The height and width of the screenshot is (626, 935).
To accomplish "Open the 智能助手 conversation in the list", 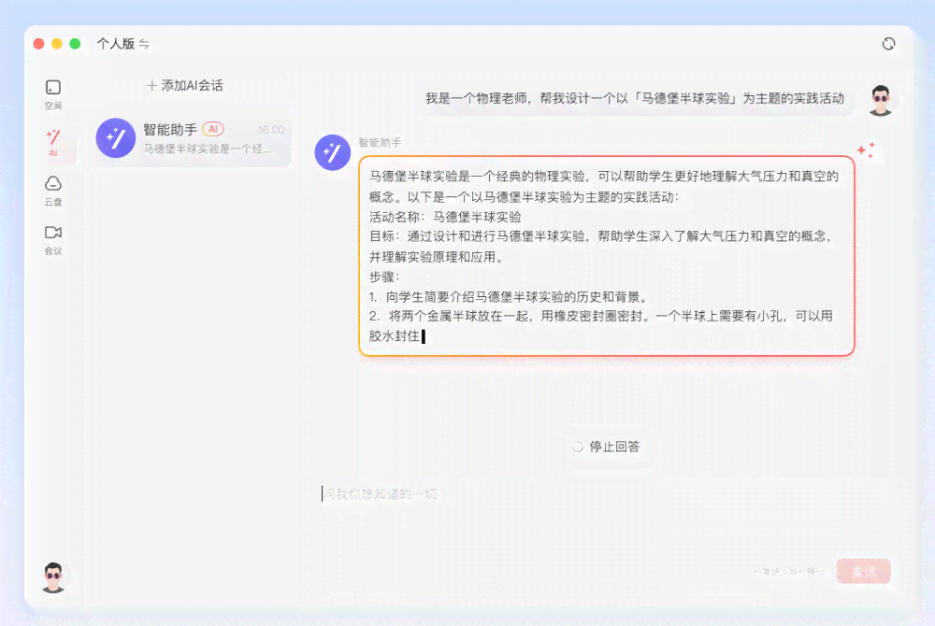I will [192, 138].
